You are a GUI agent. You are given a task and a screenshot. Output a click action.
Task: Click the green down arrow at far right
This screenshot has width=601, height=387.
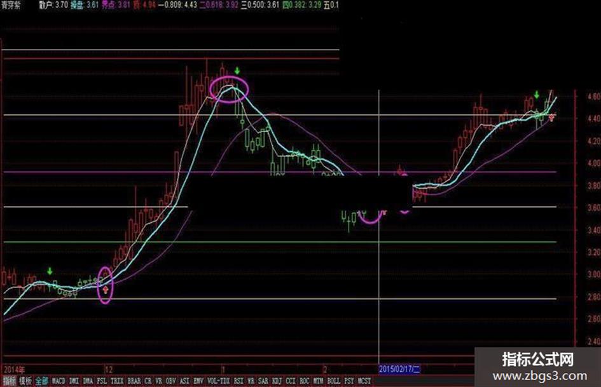[537, 95]
